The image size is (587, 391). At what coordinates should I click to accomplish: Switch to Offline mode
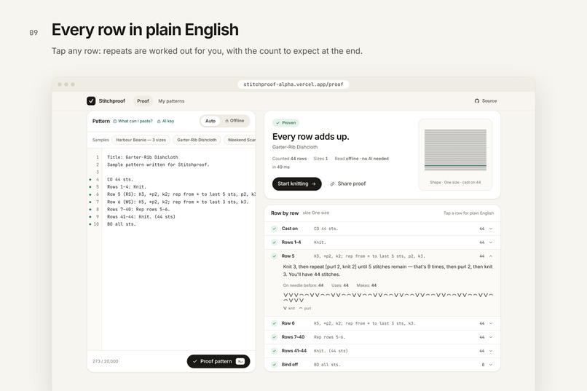click(235, 121)
